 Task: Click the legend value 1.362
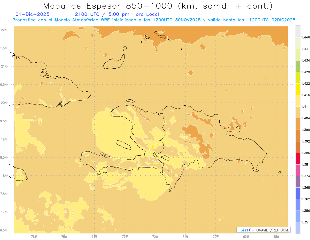point(305,199)
